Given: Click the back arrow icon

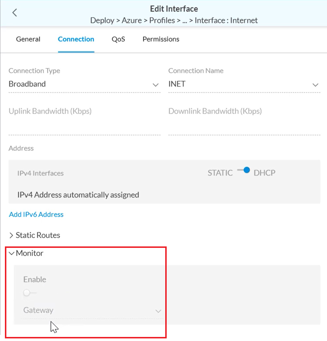Looking at the screenshot, I should tap(15, 13).
